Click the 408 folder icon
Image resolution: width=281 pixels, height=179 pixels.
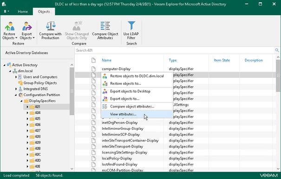click(32, 137)
